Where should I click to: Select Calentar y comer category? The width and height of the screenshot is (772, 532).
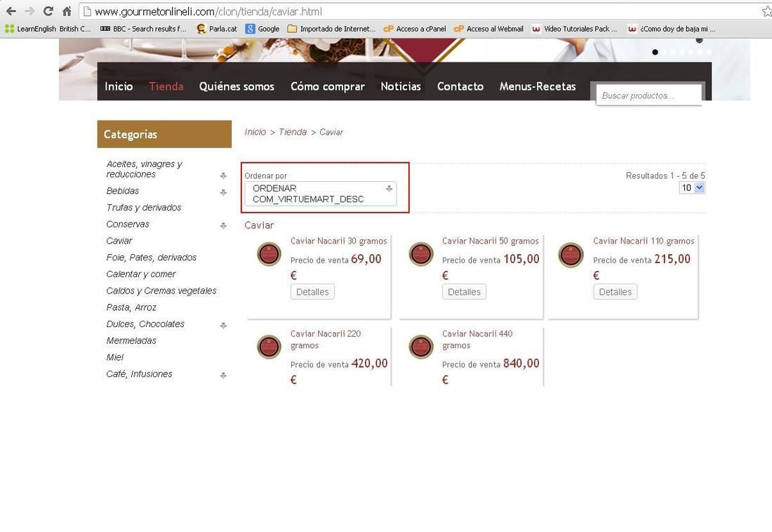(x=141, y=274)
